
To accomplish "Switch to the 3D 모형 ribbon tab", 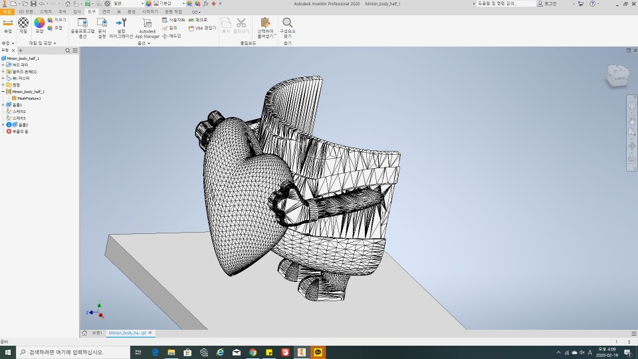I will tap(26, 12).
